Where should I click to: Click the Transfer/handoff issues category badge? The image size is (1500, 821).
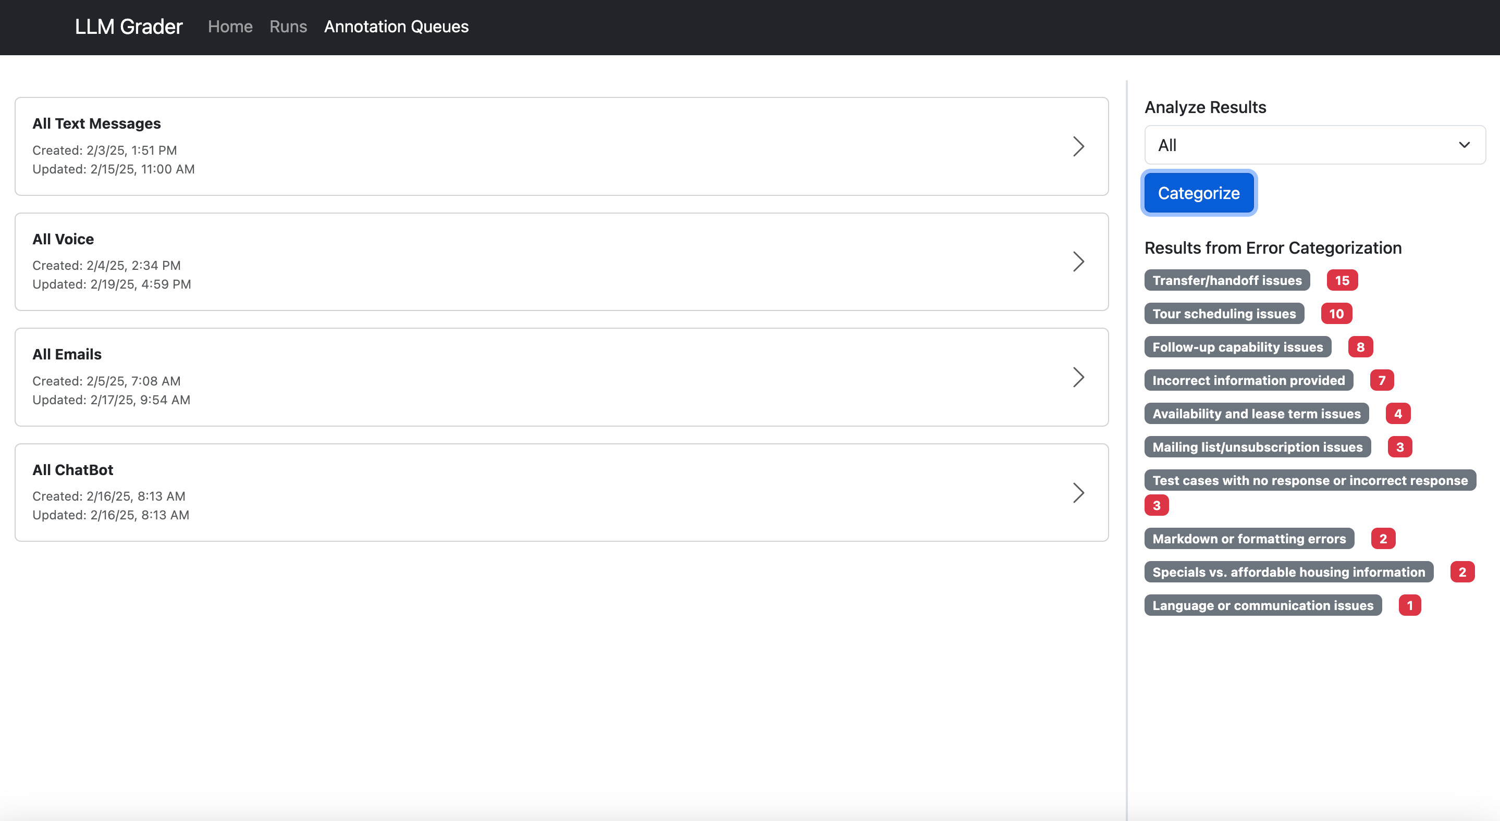pos(1226,280)
